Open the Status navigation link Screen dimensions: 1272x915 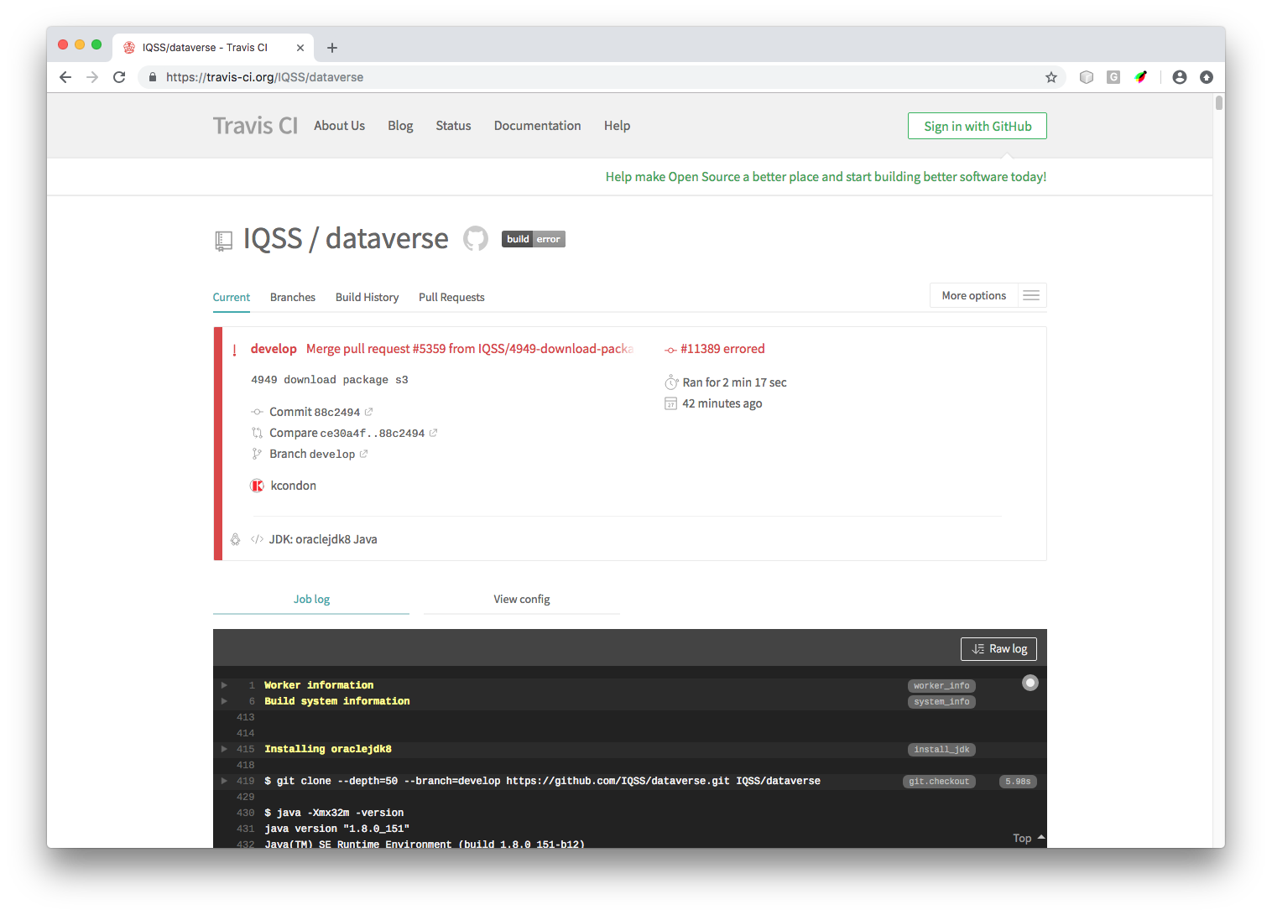[453, 126]
